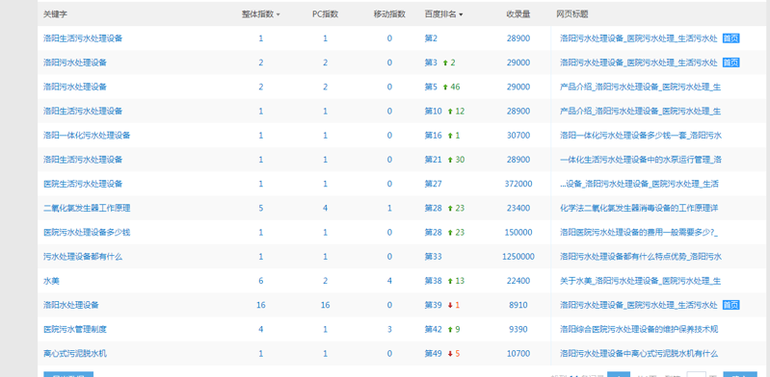770x377 pixels.
Task: Click 收录量 value 10700
Action: tap(518, 354)
